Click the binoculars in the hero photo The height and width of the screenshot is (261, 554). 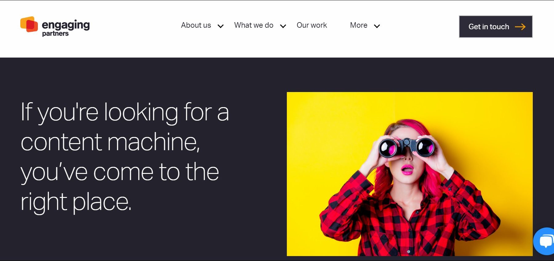click(x=407, y=147)
